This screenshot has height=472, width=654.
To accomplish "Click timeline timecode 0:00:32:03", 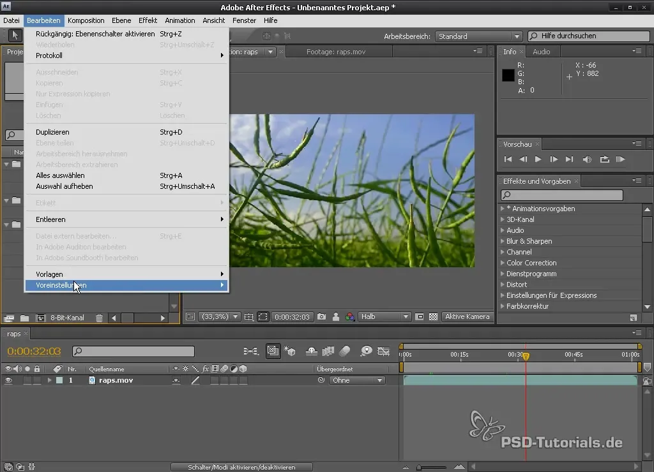I will tap(34, 351).
